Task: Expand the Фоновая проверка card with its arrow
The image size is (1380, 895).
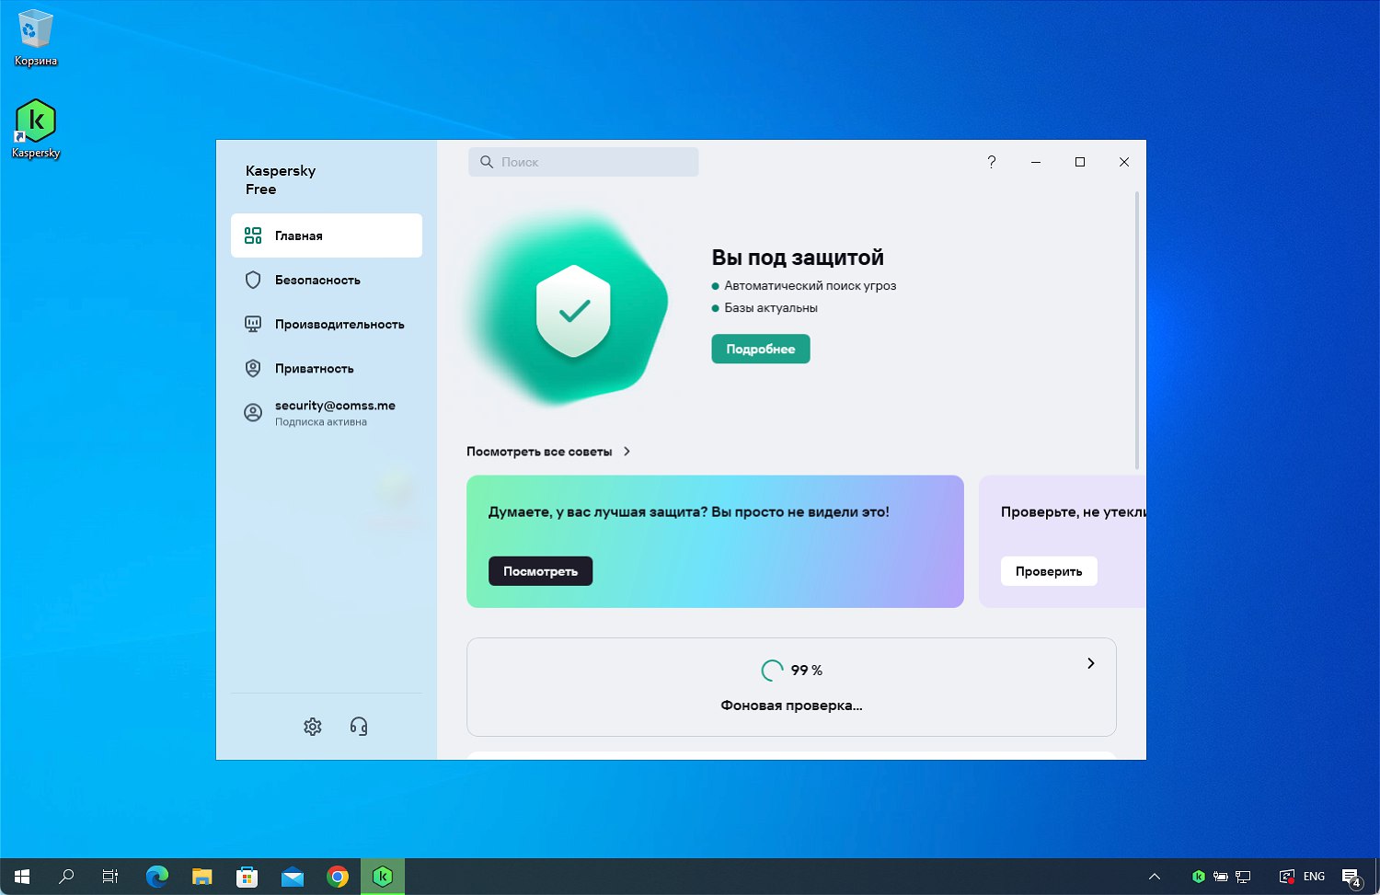Action: 1091,663
